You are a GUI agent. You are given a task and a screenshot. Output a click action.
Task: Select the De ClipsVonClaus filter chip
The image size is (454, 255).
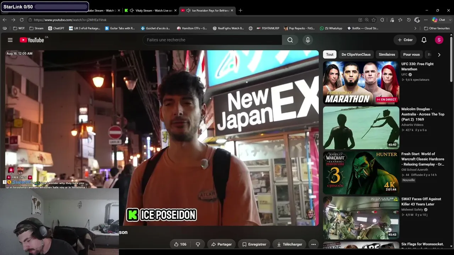[356, 55]
